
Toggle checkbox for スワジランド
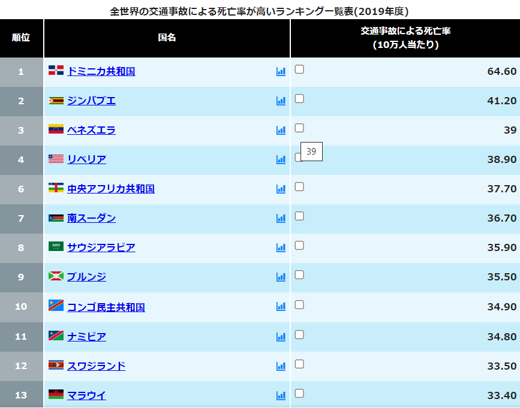click(299, 364)
